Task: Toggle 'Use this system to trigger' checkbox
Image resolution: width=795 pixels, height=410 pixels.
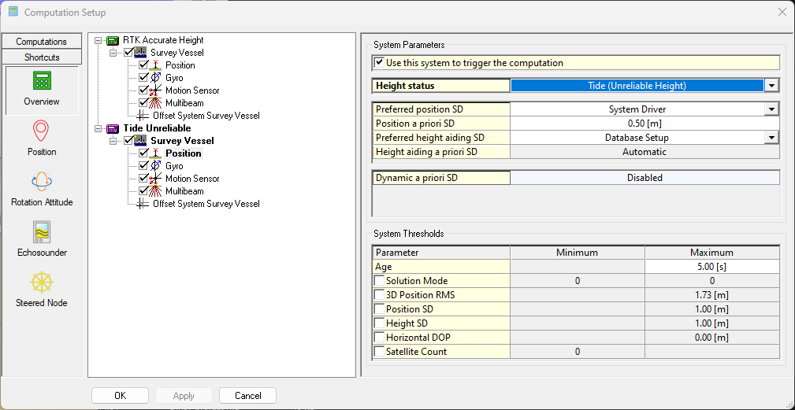Action: point(380,63)
